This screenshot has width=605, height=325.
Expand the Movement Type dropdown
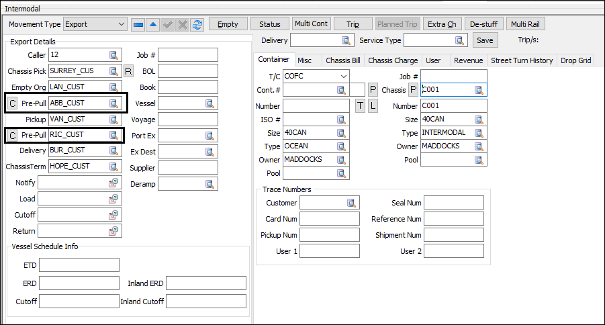click(x=121, y=24)
